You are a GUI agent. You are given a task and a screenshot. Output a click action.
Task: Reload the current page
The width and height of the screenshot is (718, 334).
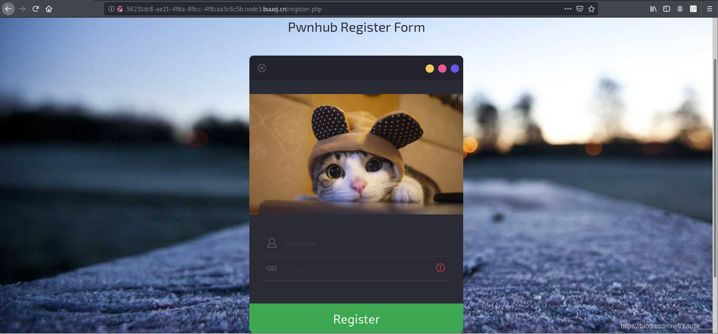click(36, 9)
